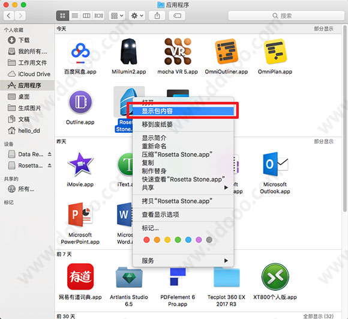Select the Artlantis Studio 6.5 folder
Viewport: 348px width, 319px height.
click(129, 277)
